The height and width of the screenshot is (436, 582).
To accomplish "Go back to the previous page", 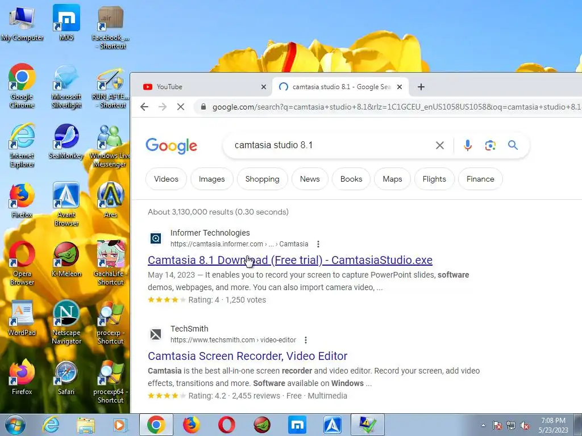I will point(144,107).
